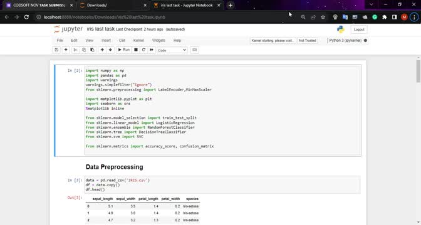
Task: Move selected cell up arrow
Action: click(x=102, y=50)
